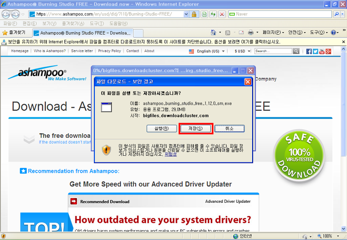Click the compatibility view icon
This screenshot has height=240, width=347.
click(x=205, y=14)
